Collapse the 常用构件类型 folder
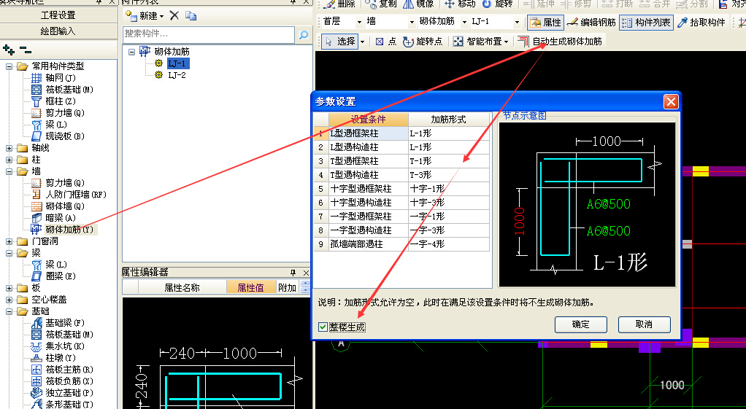The width and height of the screenshot is (746, 409). 9,66
